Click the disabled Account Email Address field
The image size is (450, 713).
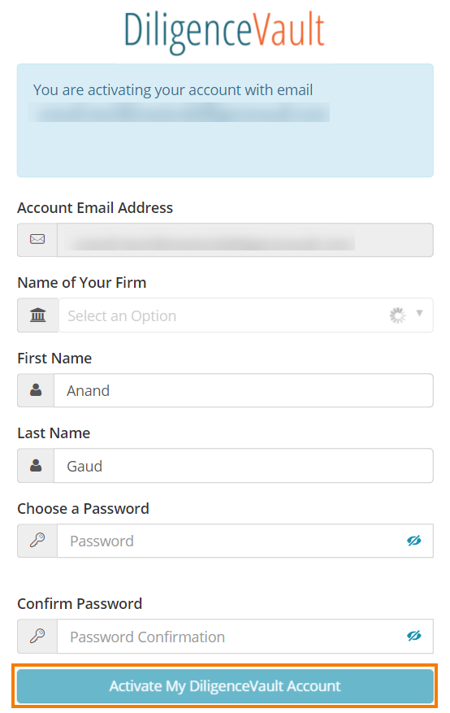(x=245, y=240)
